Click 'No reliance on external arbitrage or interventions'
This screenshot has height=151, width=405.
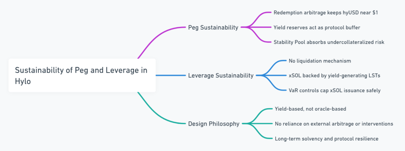pos(334,124)
